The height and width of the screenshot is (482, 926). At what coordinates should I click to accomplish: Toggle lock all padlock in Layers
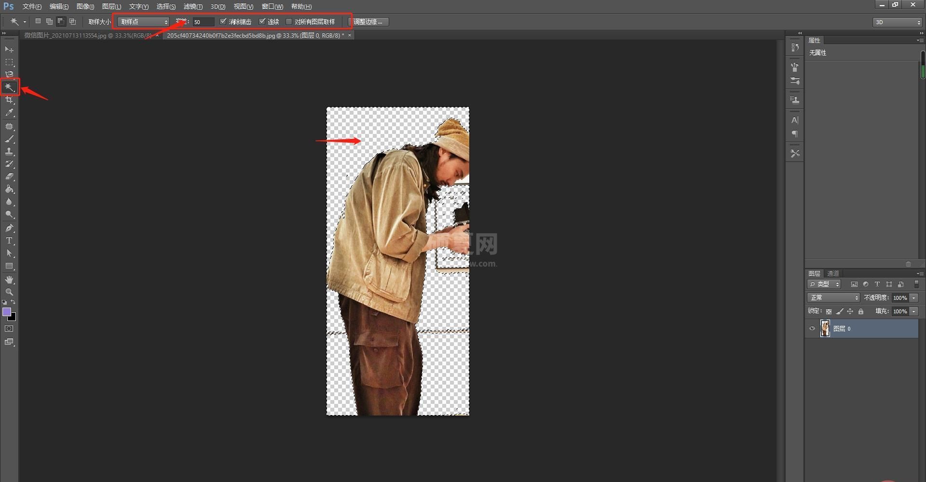click(861, 311)
